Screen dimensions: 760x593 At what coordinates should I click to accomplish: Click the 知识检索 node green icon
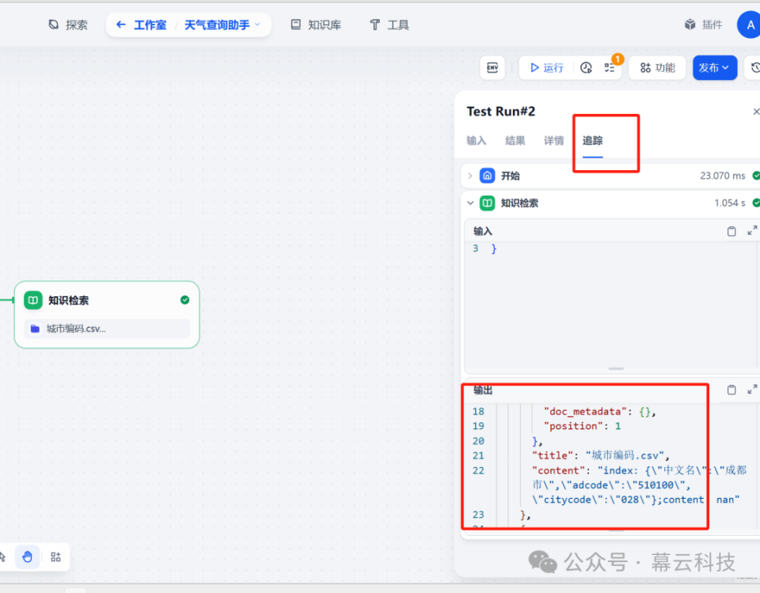point(33,300)
